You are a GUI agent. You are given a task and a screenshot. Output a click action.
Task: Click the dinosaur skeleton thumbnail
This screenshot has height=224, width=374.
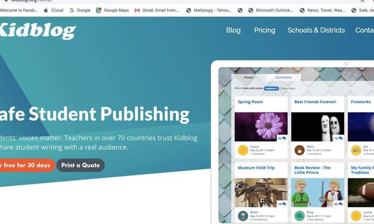coord(261,193)
